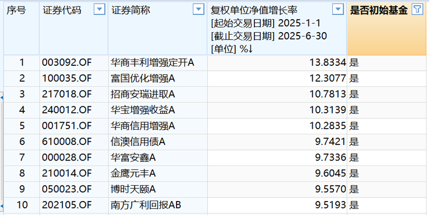Click the funnel filter icon on 是否初始基金
This screenshot has height=215, width=429.
417,10
